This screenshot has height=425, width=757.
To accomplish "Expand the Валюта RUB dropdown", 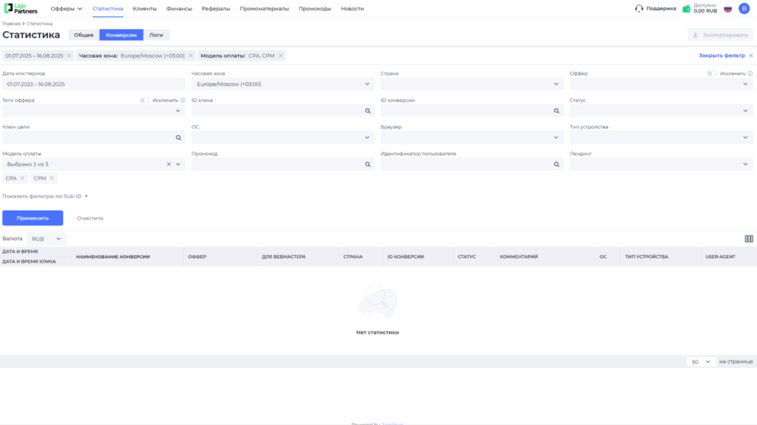I will [x=47, y=239].
